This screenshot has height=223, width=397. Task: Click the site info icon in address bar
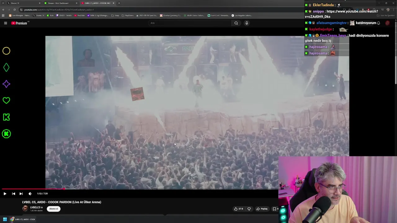click(21, 10)
